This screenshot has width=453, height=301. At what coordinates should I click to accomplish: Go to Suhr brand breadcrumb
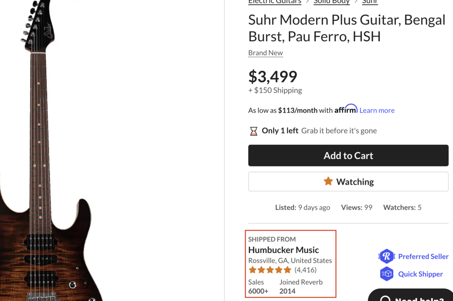click(x=370, y=2)
